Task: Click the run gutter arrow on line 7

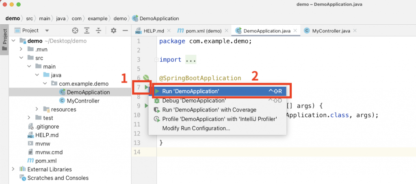Action: click(x=146, y=87)
